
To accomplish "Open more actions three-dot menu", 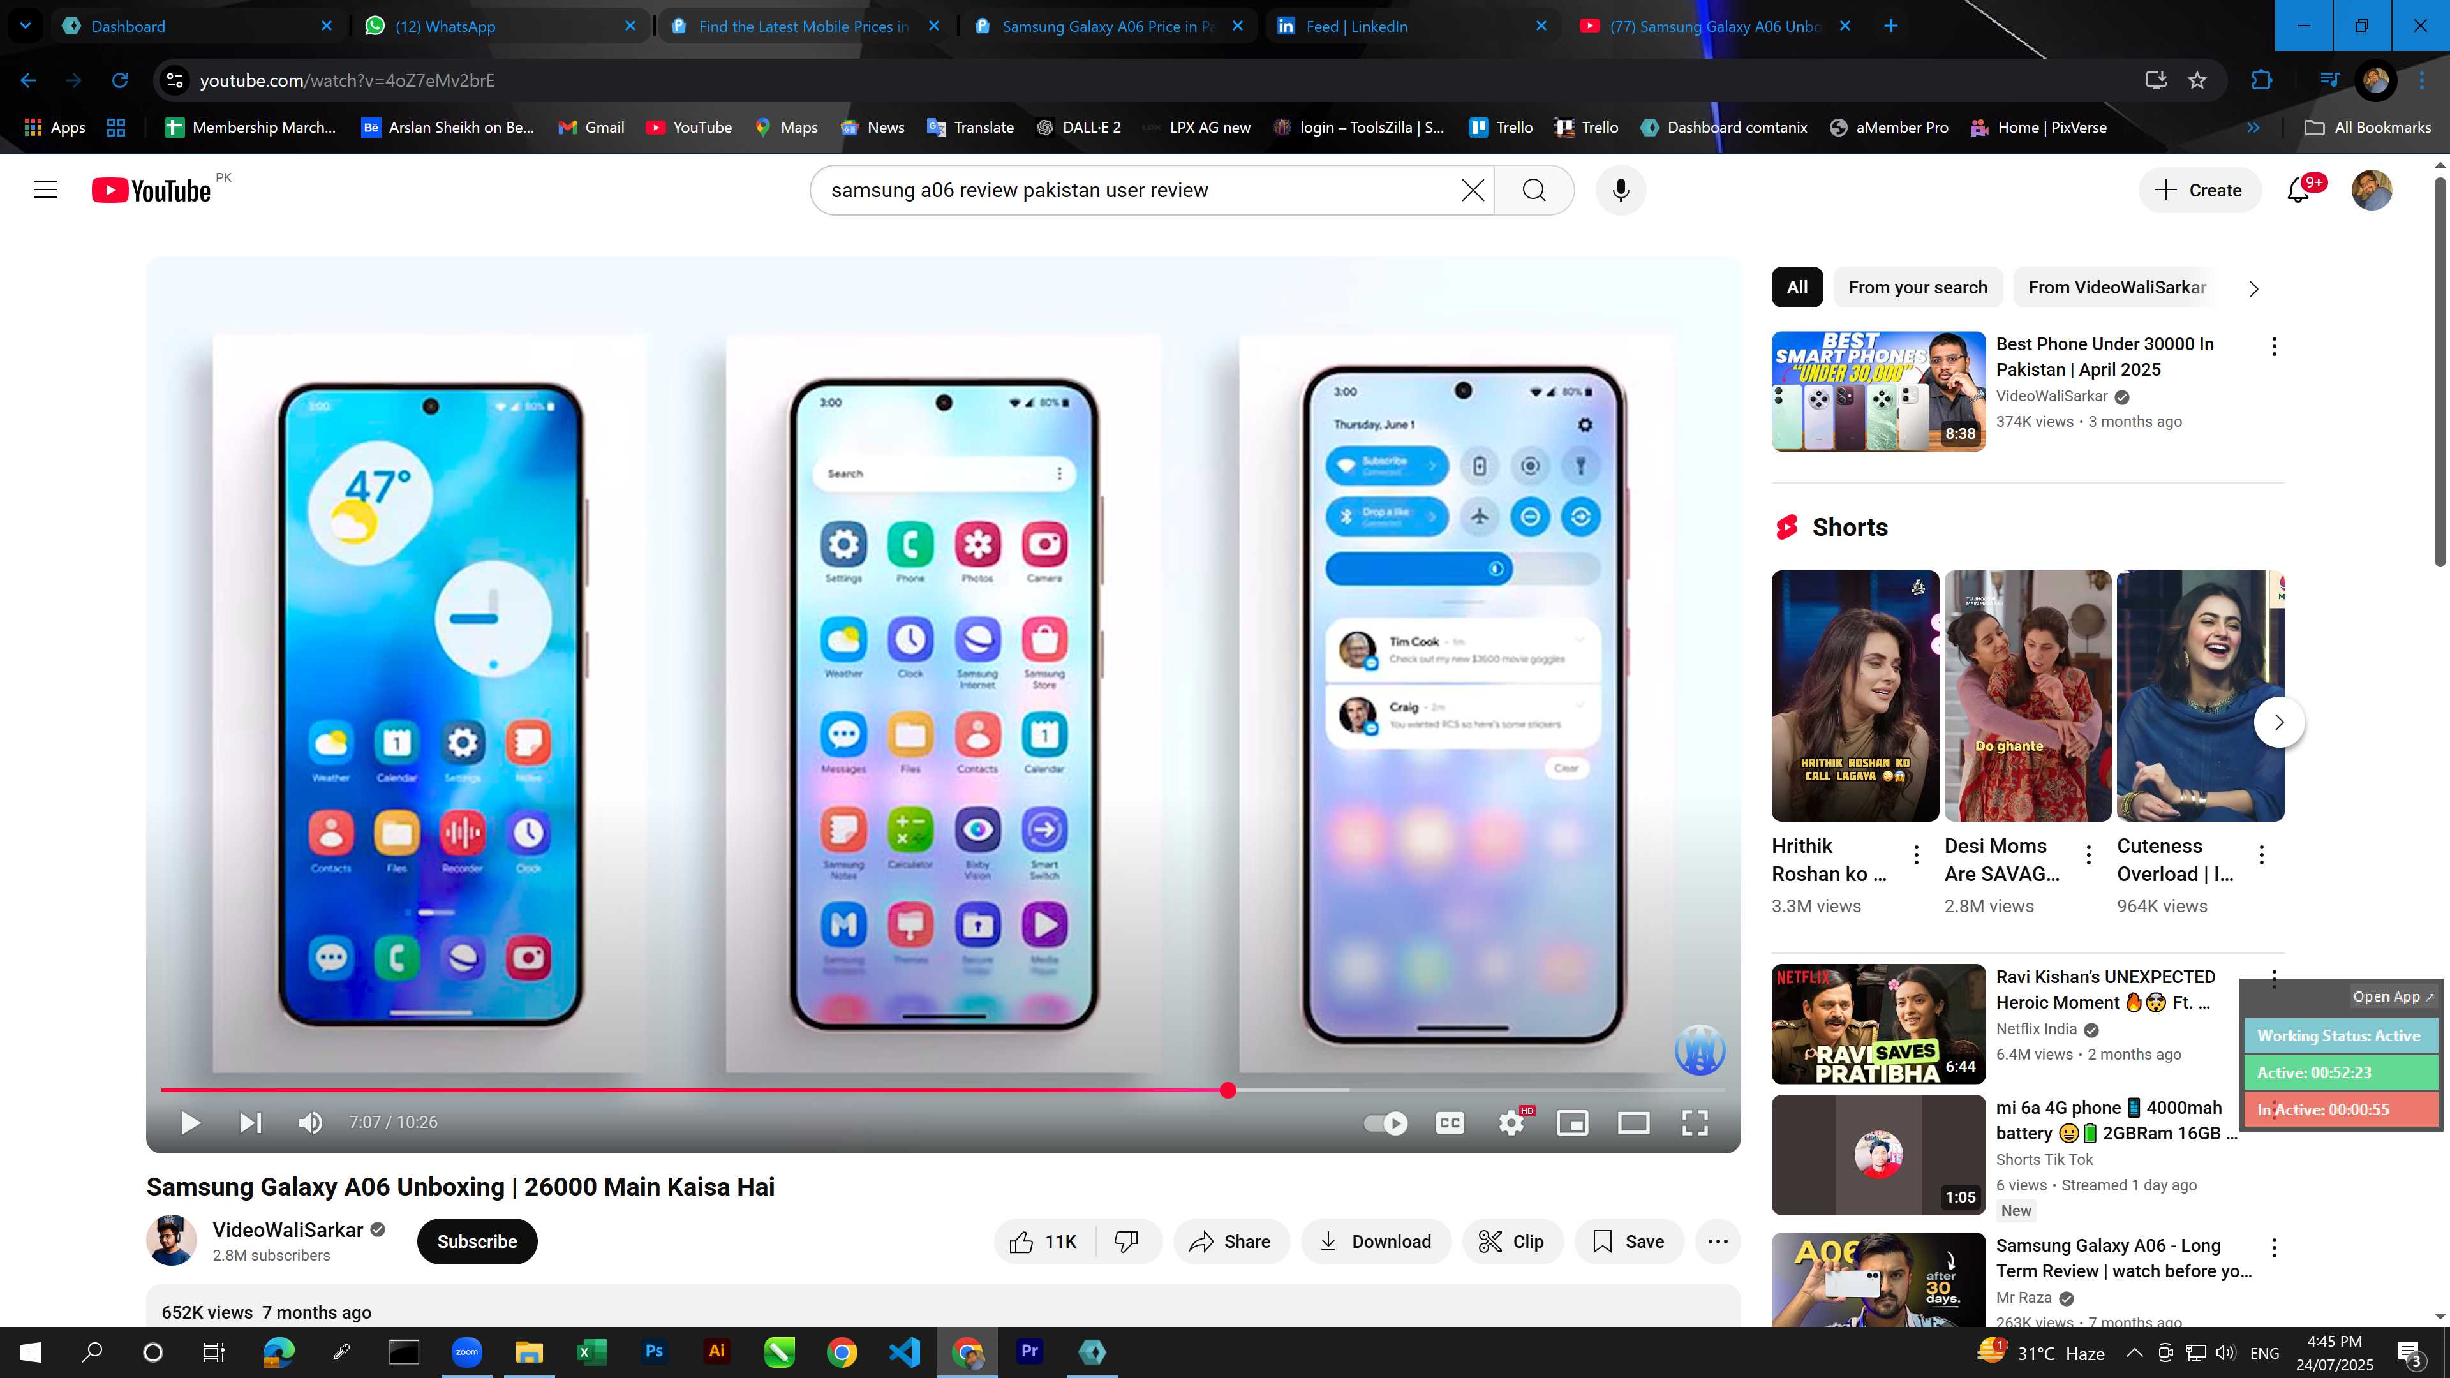I will coord(1718,1241).
